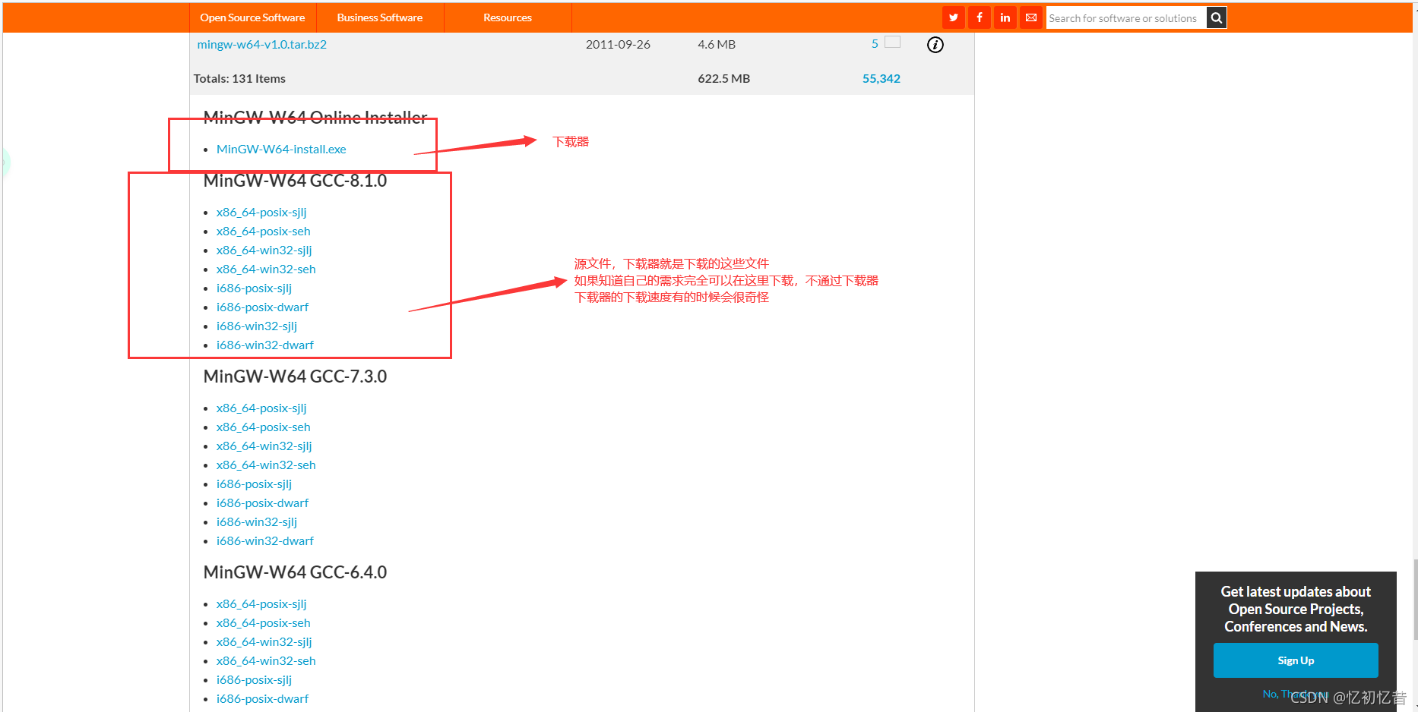
Task: Open GCC-8.1.0 i686-win32-dwarf link
Action: pyautogui.click(x=264, y=345)
